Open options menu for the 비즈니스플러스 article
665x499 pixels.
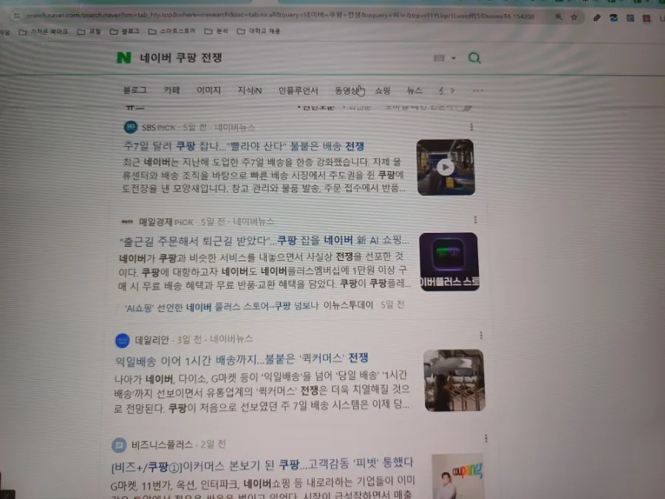pyautogui.click(x=485, y=438)
